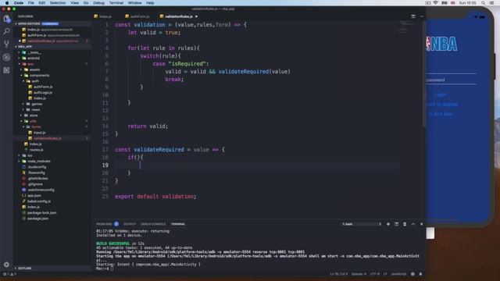The width and height of the screenshot is (500, 281).
Task: Open the Search view in activity bar
Action: (x=7, y=31)
